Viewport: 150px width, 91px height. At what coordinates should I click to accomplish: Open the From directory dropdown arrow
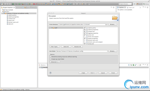coord(106,24)
